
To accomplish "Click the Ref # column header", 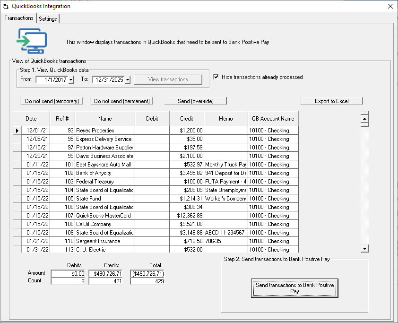I will coord(62,119).
